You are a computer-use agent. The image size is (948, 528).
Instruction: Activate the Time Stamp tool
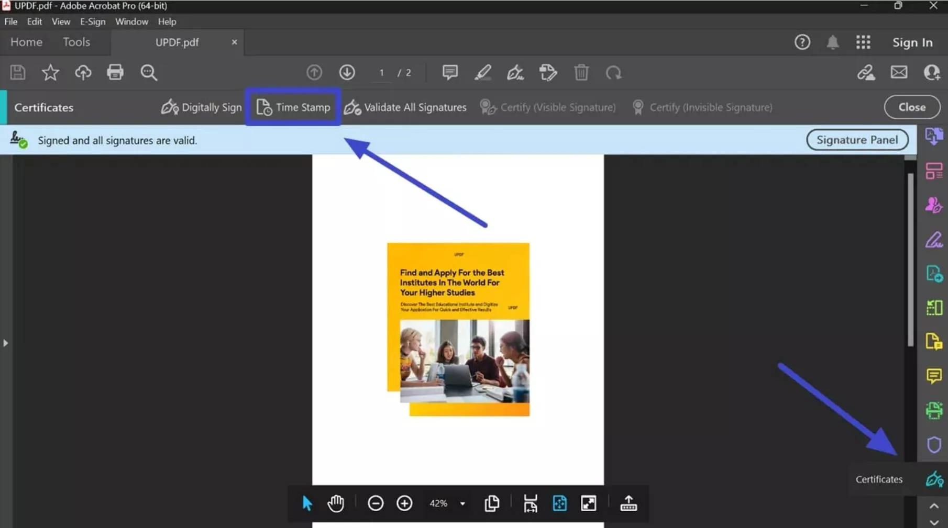coord(293,107)
